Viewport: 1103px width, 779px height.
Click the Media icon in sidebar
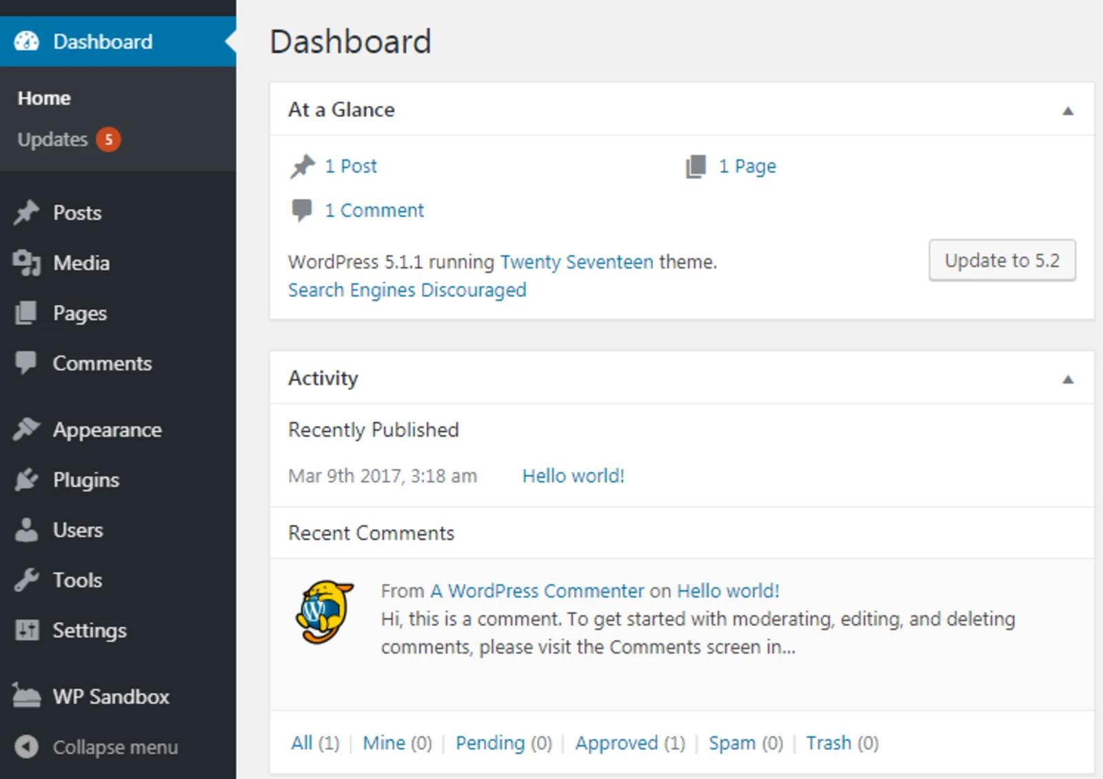tap(27, 263)
